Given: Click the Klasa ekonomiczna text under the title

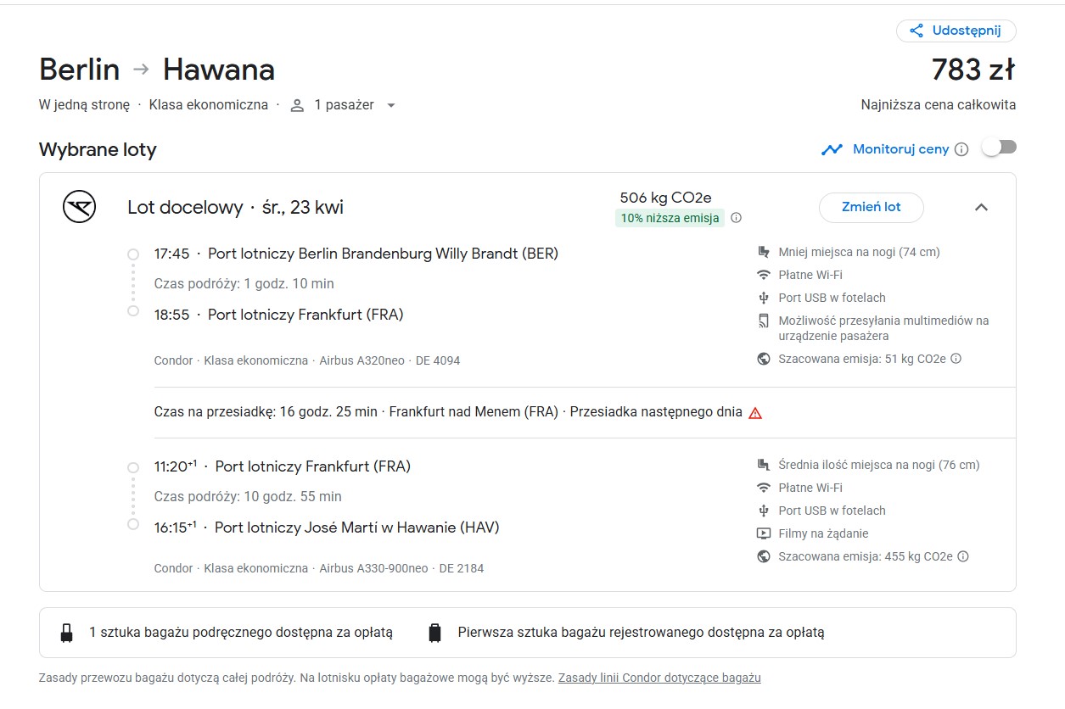Looking at the screenshot, I should point(209,105).
